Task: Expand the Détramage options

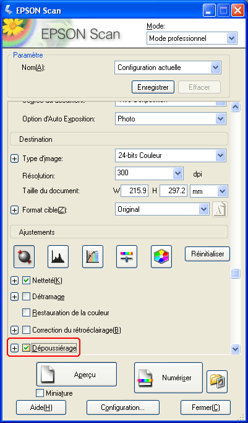Action: (14, 297)
